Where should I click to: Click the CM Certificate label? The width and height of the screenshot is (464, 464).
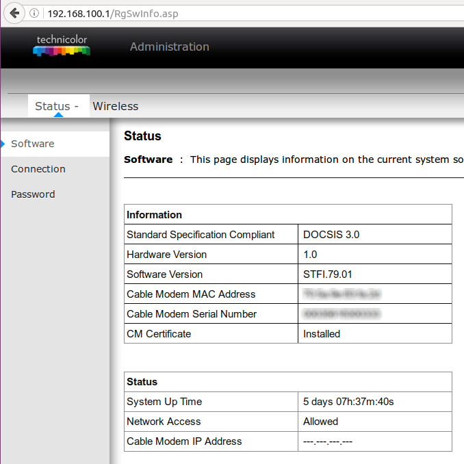pyautogui.click(x=159, y=333)
